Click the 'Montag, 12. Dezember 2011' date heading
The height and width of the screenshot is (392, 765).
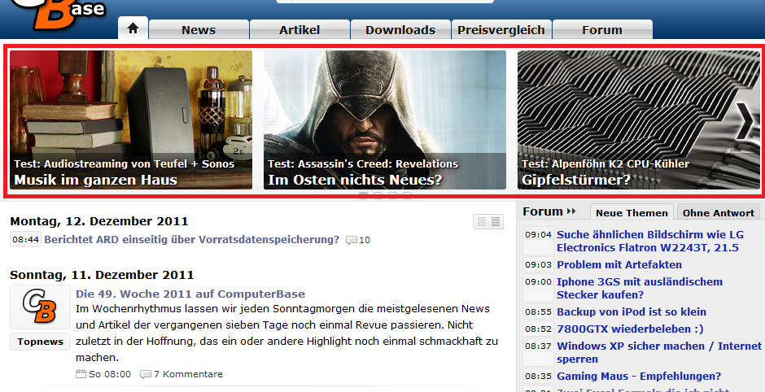tap(99, 221)
